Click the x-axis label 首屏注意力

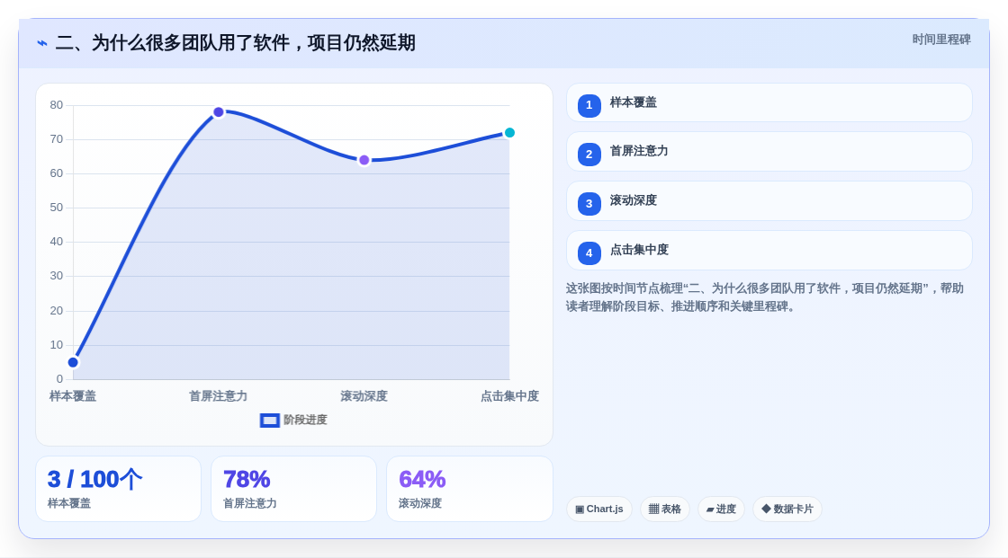[x=218, y=396]
